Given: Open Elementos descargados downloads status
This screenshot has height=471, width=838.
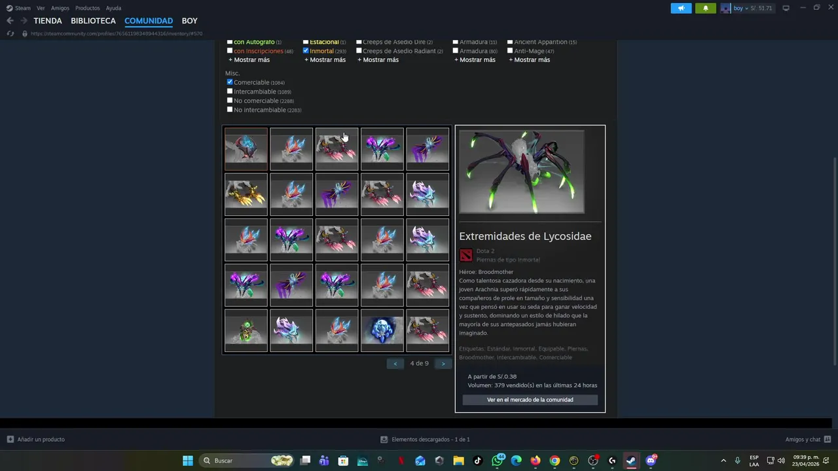Looking at the screenshot, I should click(430, 440).
